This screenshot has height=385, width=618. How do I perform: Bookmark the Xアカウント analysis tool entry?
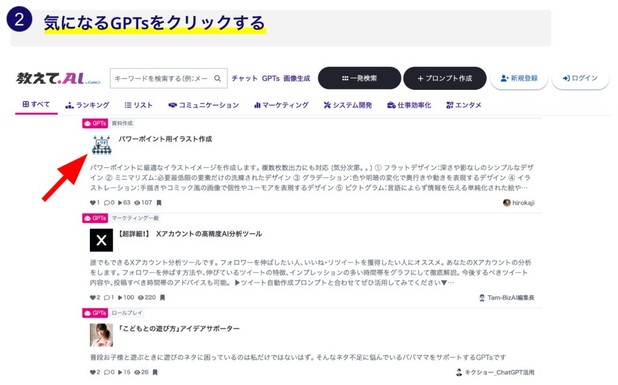[162, 297]
